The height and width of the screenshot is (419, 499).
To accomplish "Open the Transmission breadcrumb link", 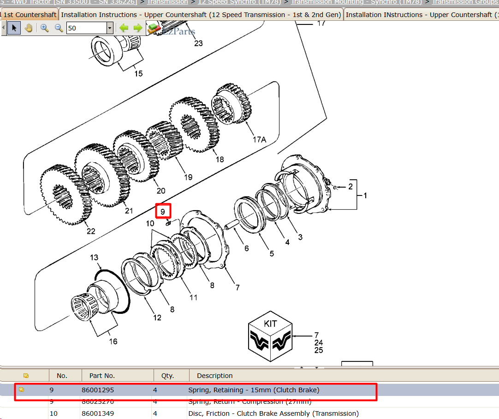I will coord(168,2).
